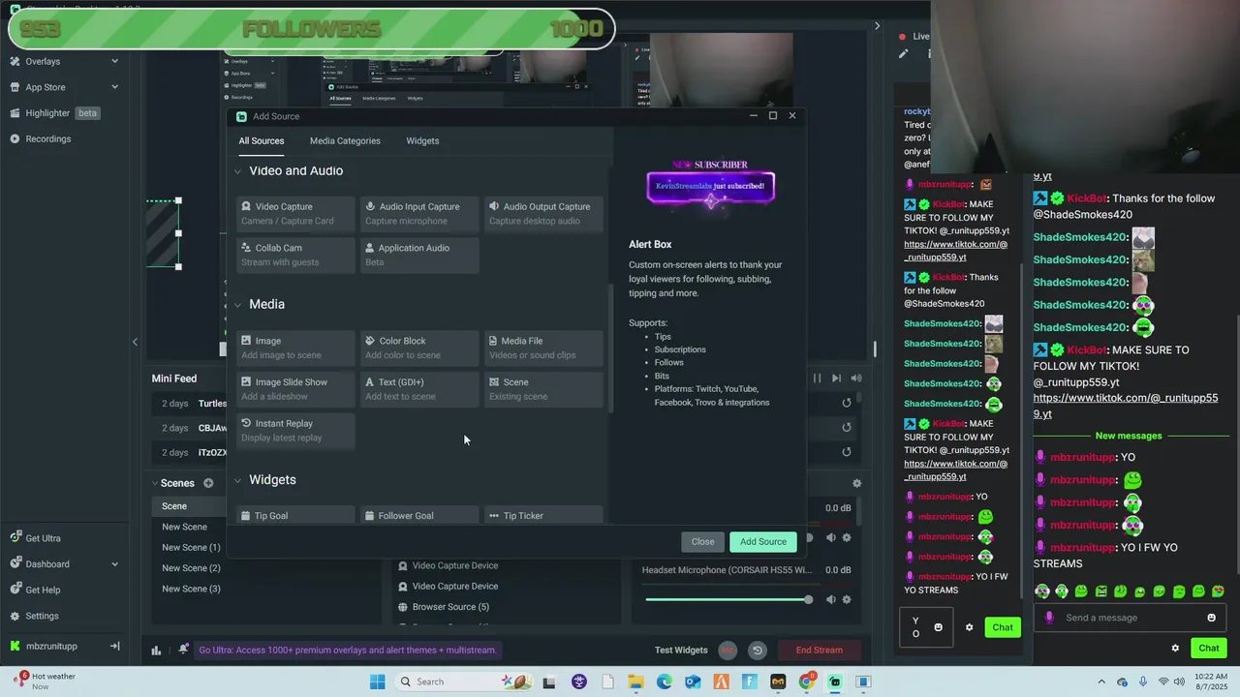Select the Tip Goal widget
1240x697 pixels.
295,516
